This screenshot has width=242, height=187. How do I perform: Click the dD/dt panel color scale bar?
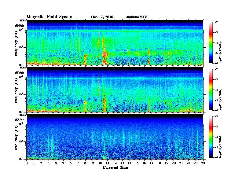tap(211, 90)
